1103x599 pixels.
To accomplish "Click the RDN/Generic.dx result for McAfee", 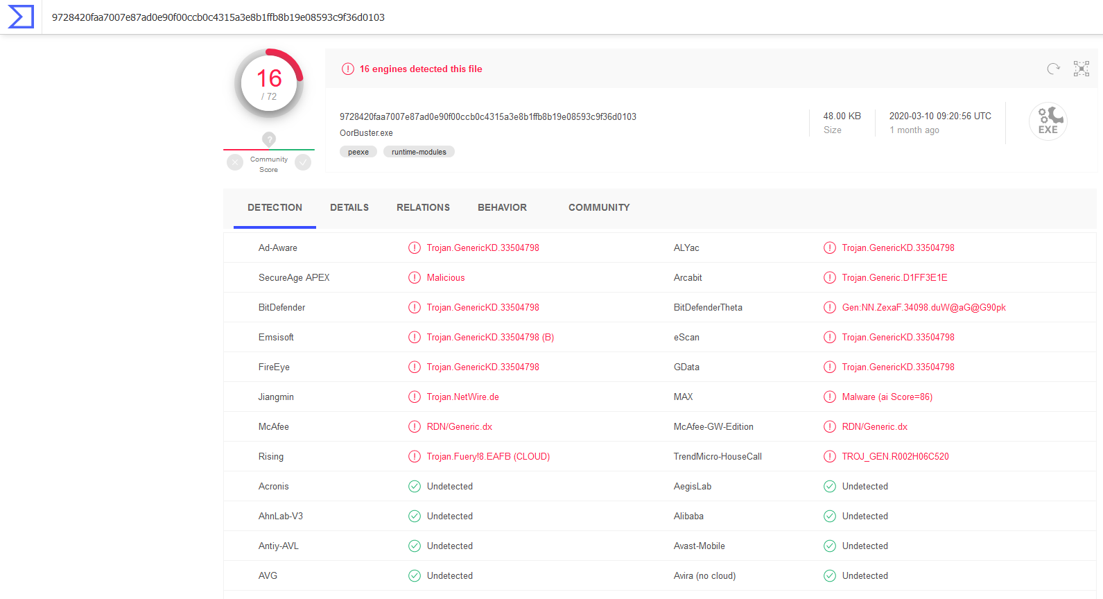I will (x=460, y=426).
